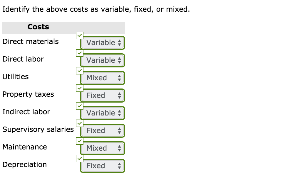This screenshot has height=177, width=285.
Task: Click the Costs column header
Action: [38, 27]
